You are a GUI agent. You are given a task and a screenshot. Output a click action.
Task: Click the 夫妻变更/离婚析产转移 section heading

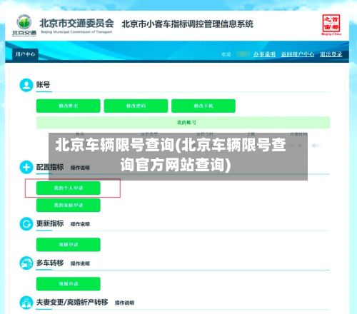72,302
